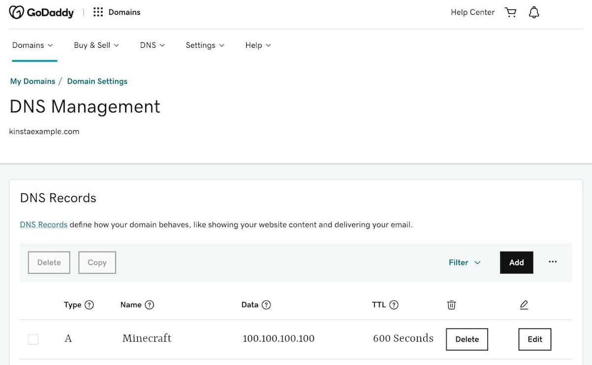Switch to the Buy & Sell menu
Viewport: 592px width, 365px height.
click(96, 45)
